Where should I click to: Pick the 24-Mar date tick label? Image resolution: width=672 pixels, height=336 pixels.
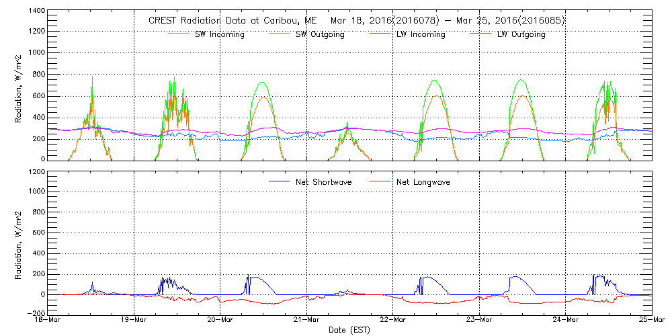point(565,321)
